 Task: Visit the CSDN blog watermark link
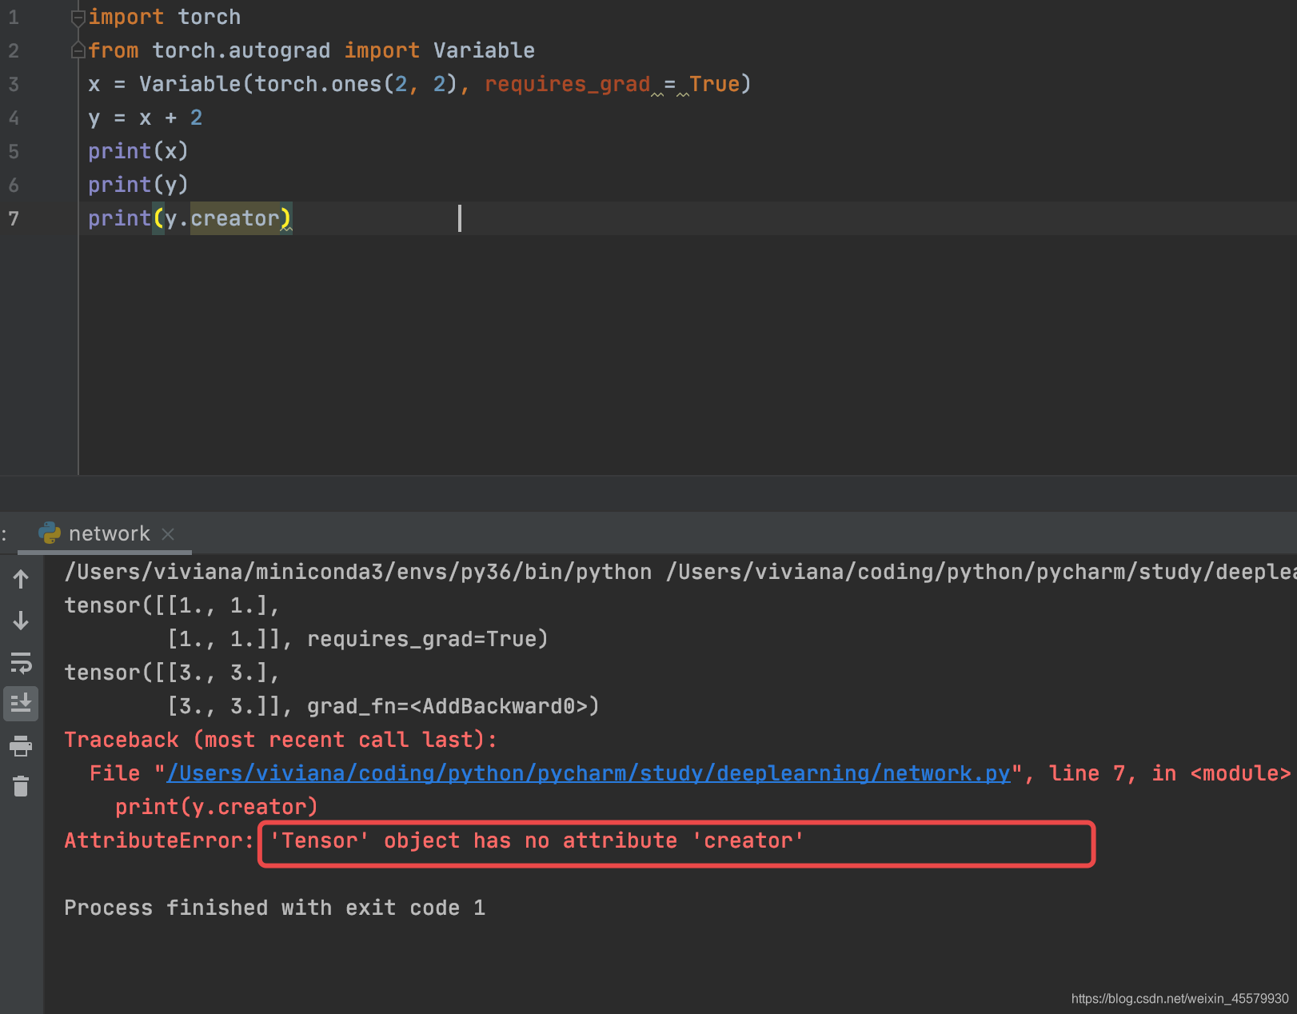point(1182,998)
